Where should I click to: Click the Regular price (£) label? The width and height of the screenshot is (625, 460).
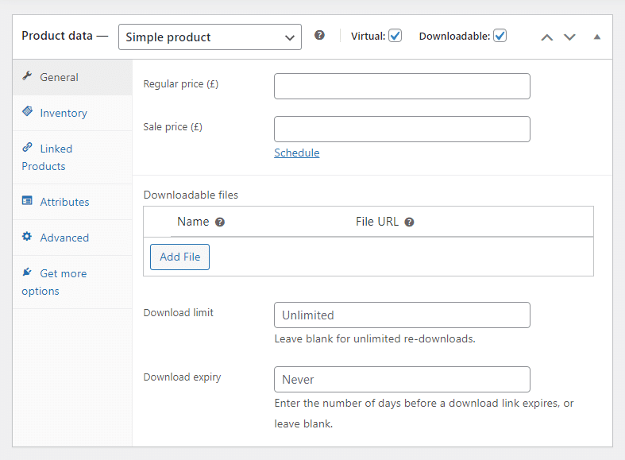coord(181,84)
